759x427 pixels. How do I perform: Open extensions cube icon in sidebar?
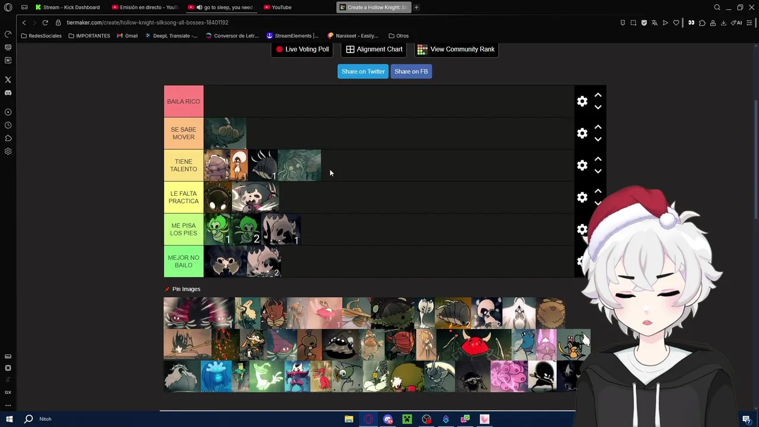pyautogui.click(x=8, y=138)
